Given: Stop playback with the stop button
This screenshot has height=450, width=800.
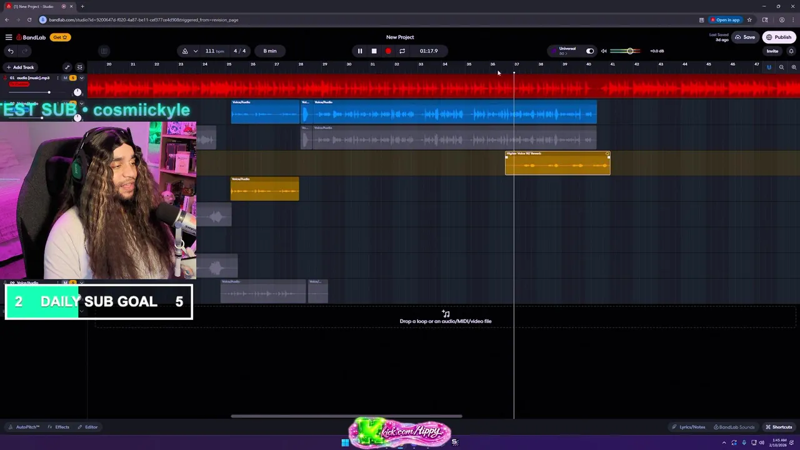Looking at the screenshot, I should [374, 51].
